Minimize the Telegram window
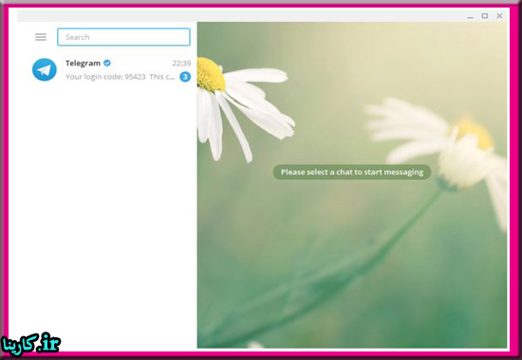The width and height of the screenshot is (522, 360). point(470,16)
